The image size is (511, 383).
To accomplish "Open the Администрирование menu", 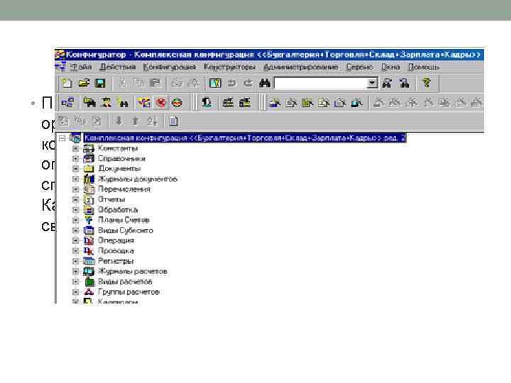I will pyautogui.click(x=300, y=67).
